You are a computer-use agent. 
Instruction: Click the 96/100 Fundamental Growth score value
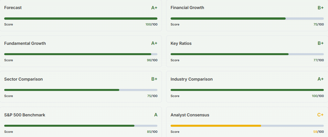tap(152, 60)
